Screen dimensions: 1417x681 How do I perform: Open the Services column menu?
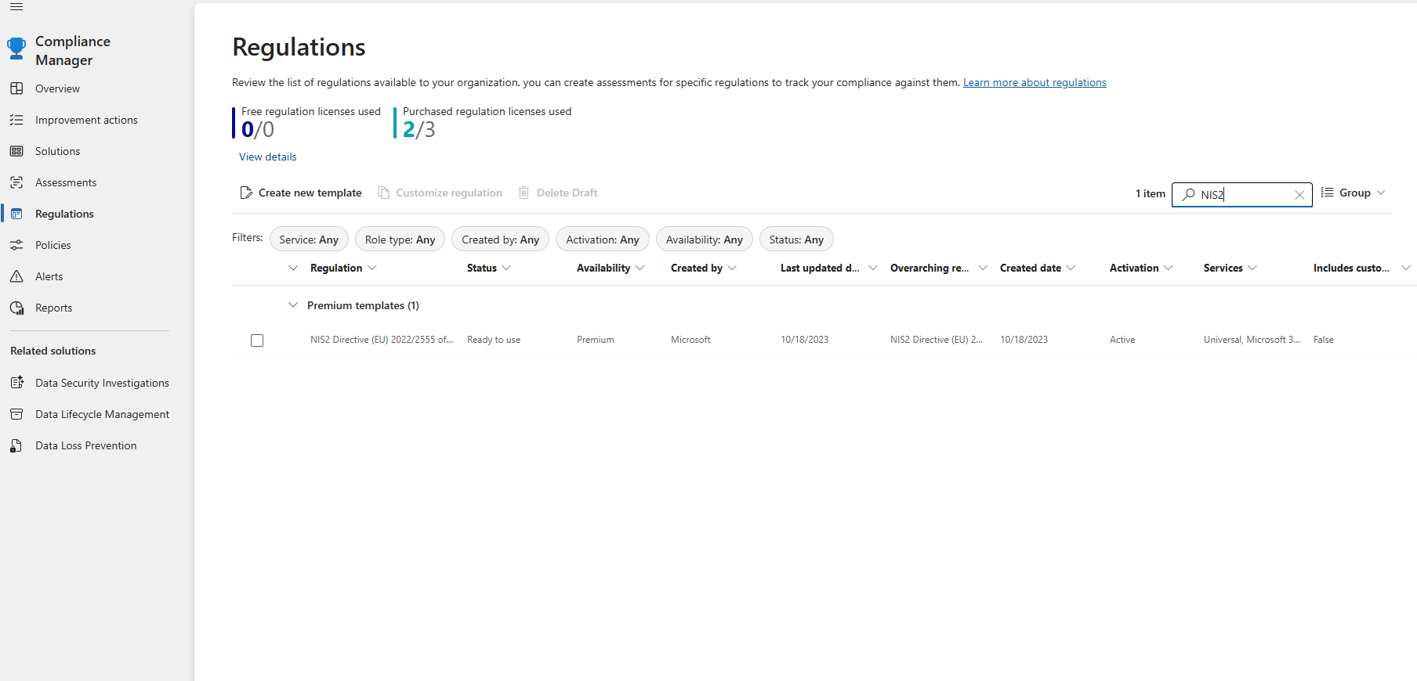pos(1252,268)
